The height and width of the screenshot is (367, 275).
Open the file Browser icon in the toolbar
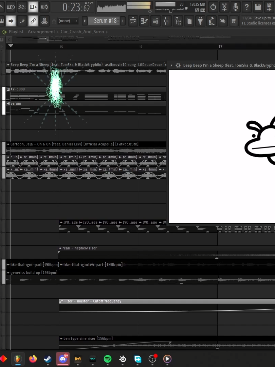[x=178, y=21]
